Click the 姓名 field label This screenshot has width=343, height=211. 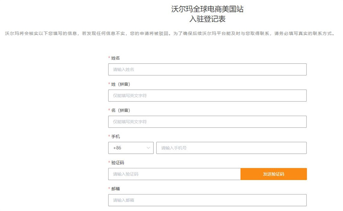(x=115, y=58)
